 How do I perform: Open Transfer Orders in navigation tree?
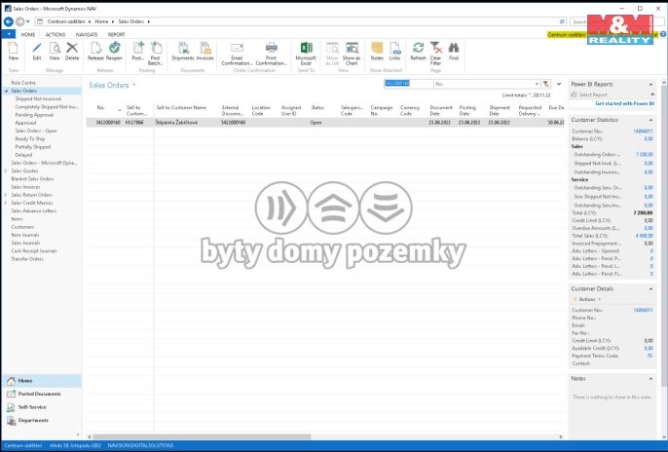[27, 259]
